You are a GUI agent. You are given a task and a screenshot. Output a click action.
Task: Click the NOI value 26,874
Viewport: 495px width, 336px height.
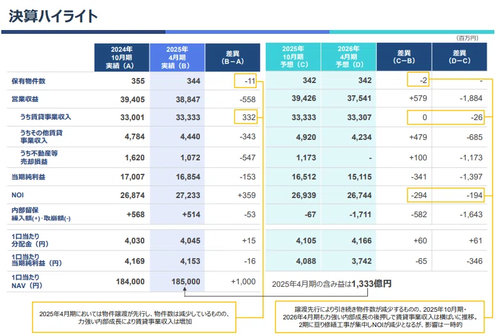(132, 195)
